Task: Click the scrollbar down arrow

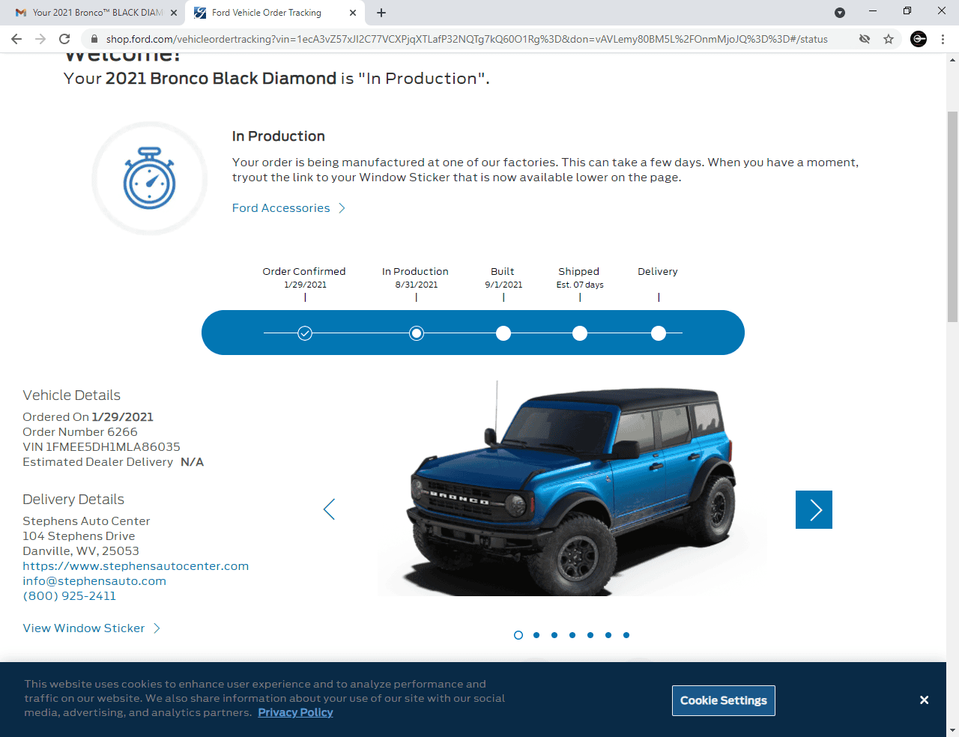Action: point(952,730)
